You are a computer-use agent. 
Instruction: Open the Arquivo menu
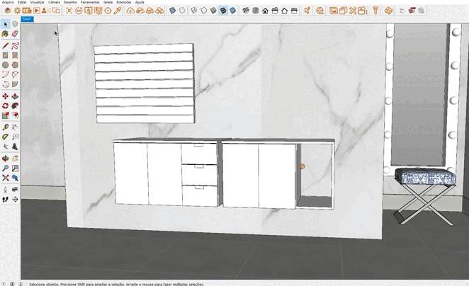pyautogui.click(x=8, y=2)
